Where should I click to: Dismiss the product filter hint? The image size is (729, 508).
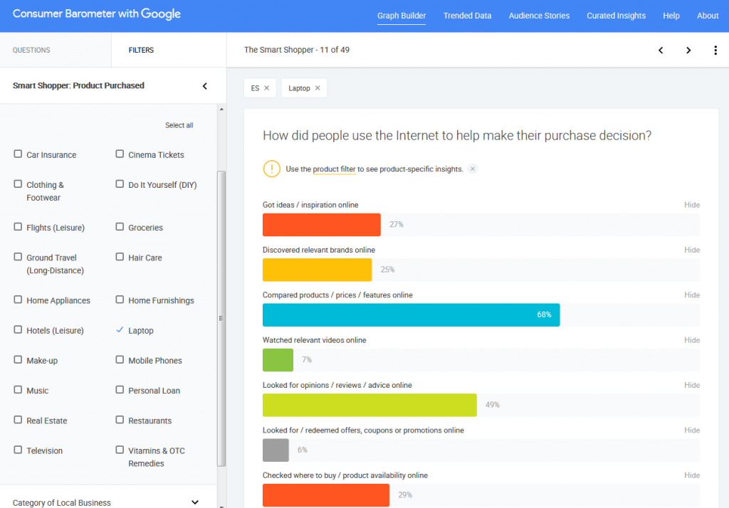tap(473, 169)
